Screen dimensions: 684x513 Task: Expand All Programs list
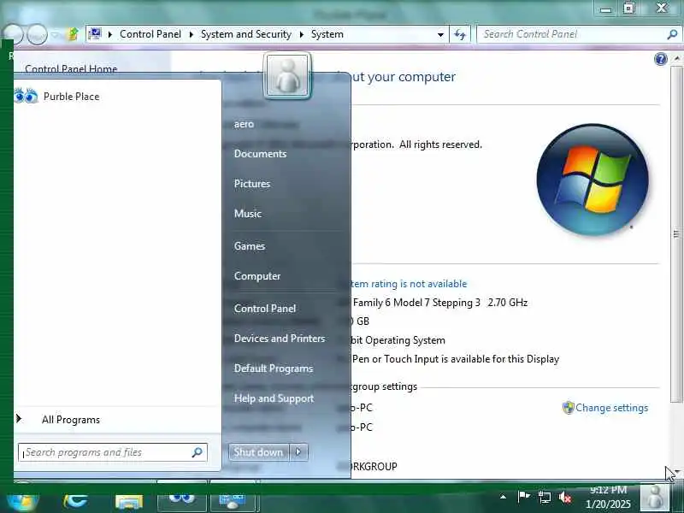pos(71,420)
